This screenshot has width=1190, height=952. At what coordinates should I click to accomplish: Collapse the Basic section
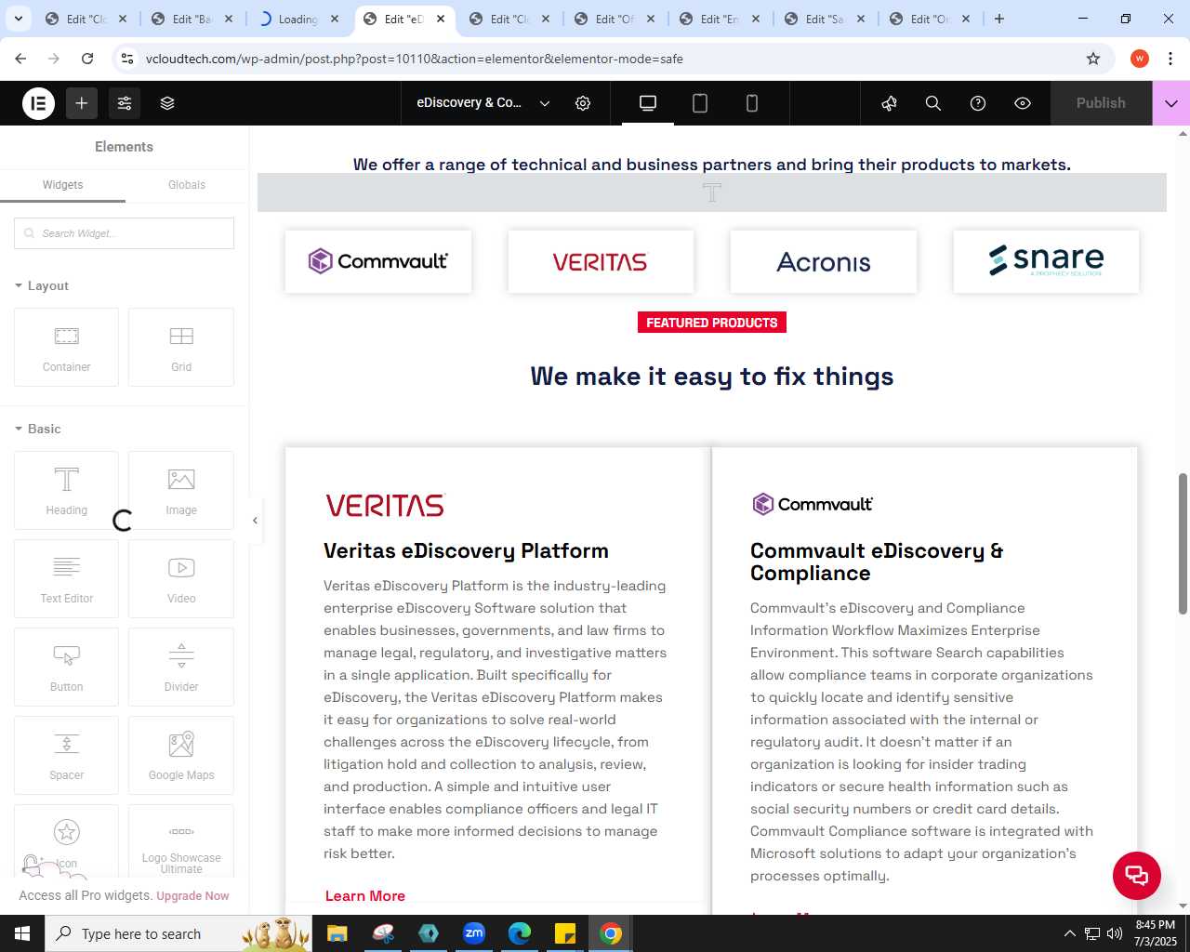coord(38,429)
